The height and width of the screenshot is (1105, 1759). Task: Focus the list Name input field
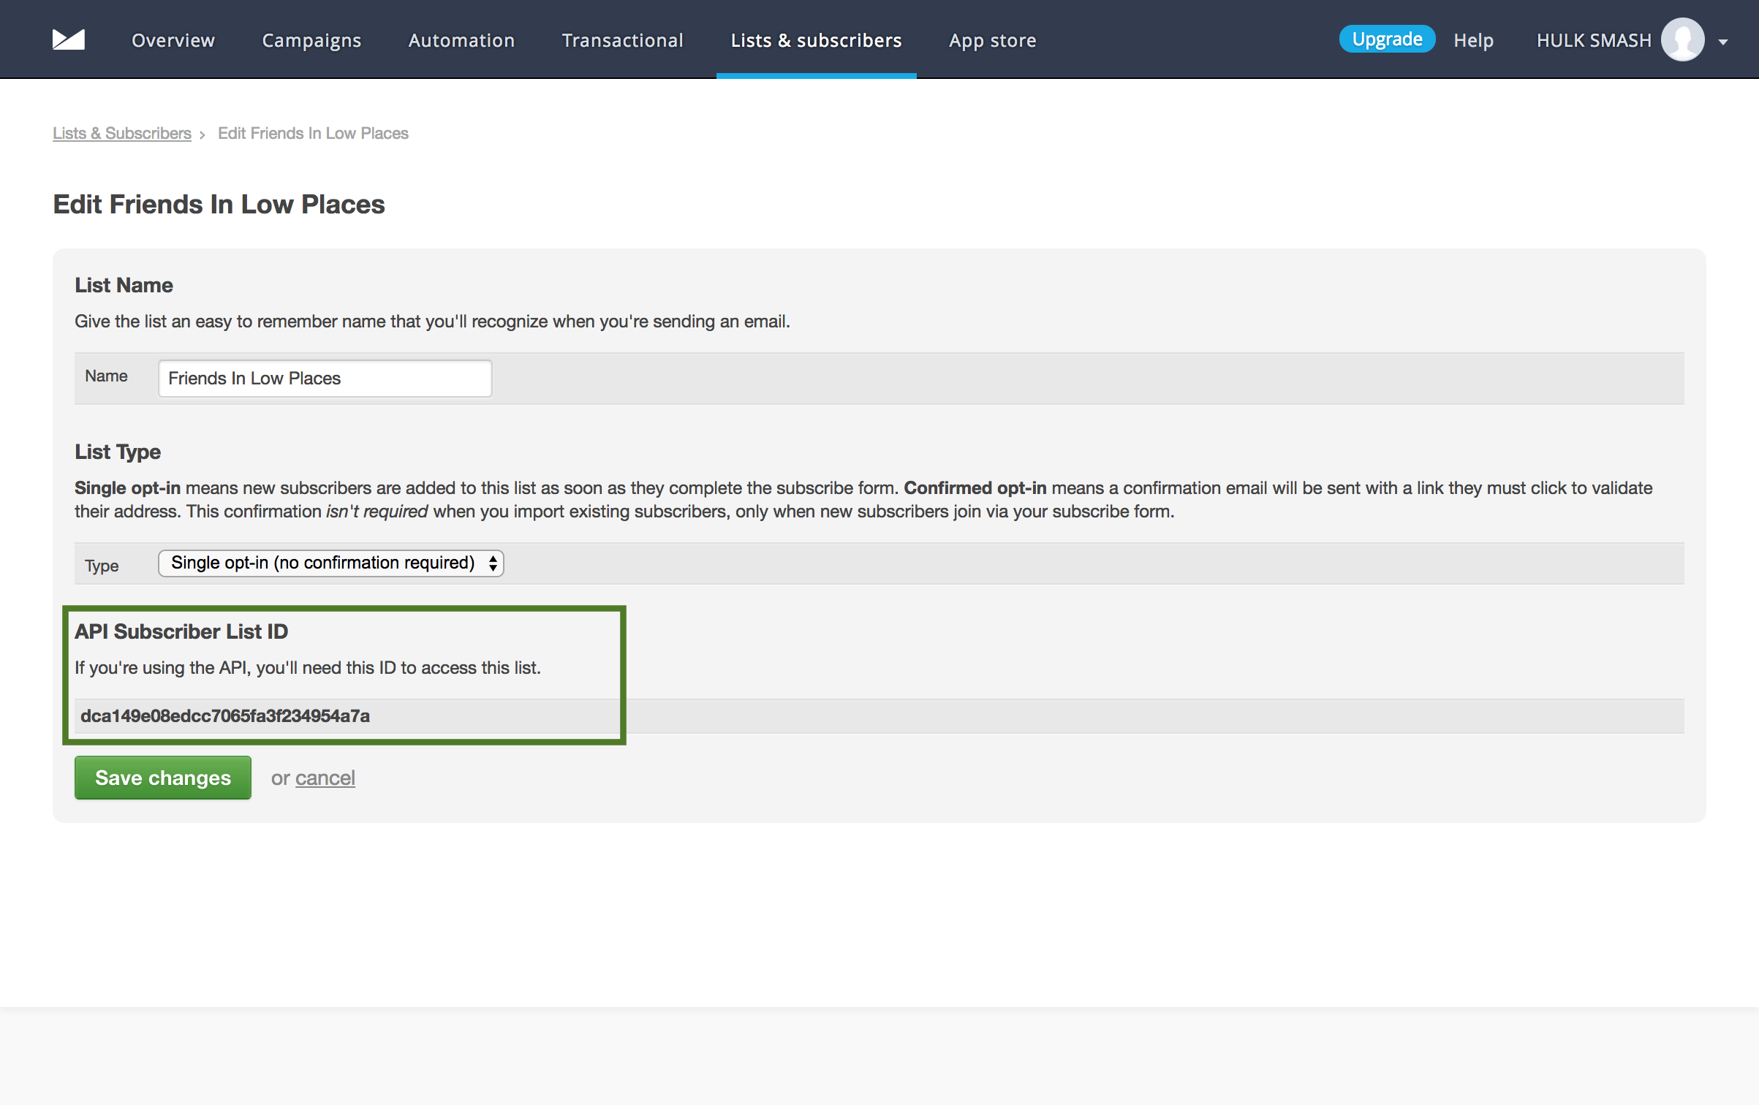click(x=325, y=379)
